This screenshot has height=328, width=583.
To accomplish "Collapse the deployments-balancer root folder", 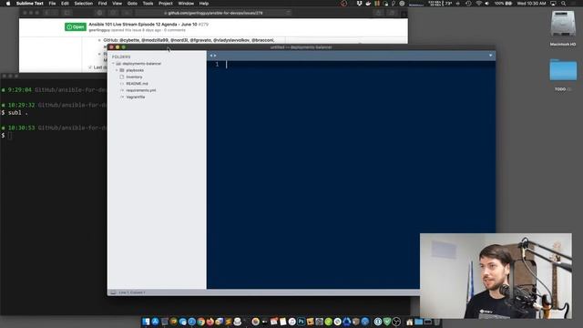I will pyautogui.click(x=113, y=64).
